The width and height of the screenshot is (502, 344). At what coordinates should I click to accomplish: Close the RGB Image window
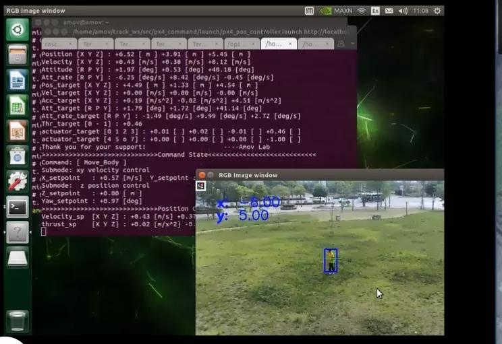202,175
